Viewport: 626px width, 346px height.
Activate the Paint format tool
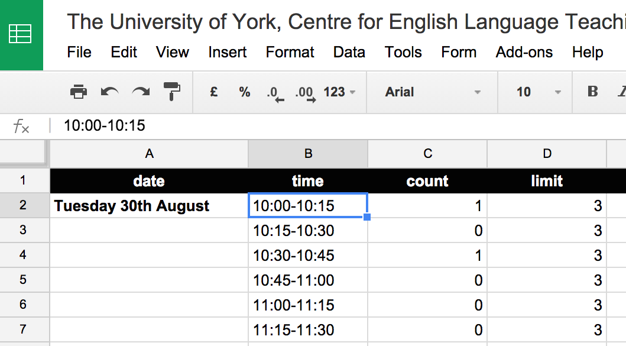click(171, 92)
